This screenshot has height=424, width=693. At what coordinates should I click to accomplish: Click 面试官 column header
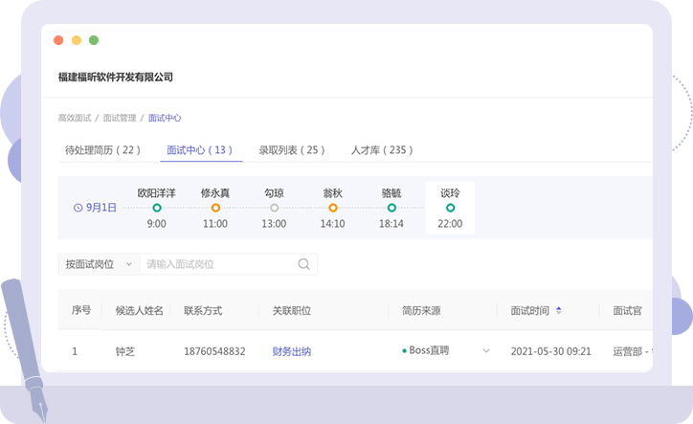[627, 311]
